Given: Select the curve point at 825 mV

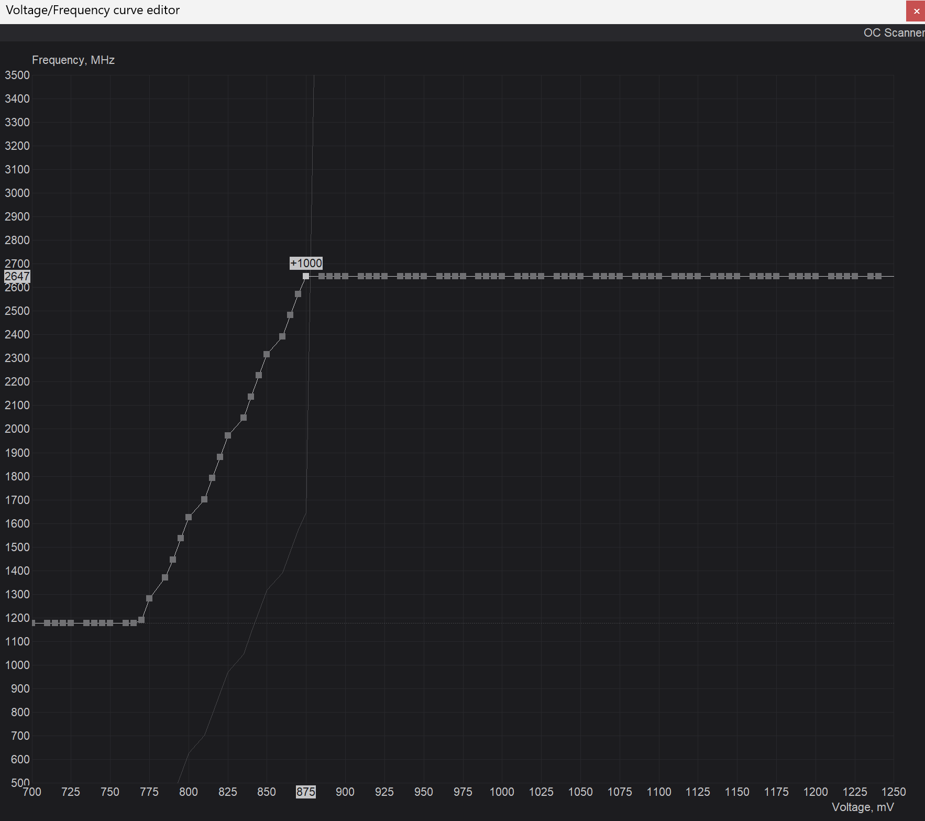Looking at the screenshot, I should pyautogui.click(x=228, y=435).
